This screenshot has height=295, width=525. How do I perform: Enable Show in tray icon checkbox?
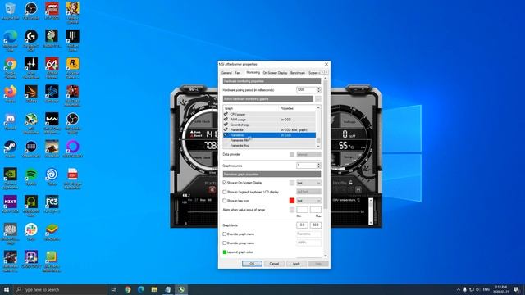(225, 201)
